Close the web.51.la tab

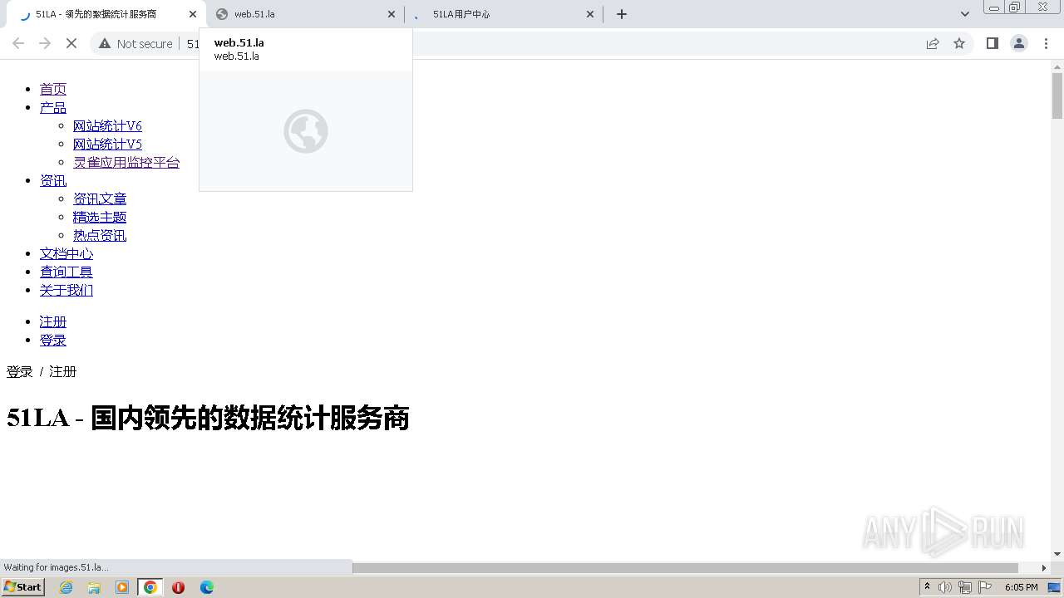point(392,14)
